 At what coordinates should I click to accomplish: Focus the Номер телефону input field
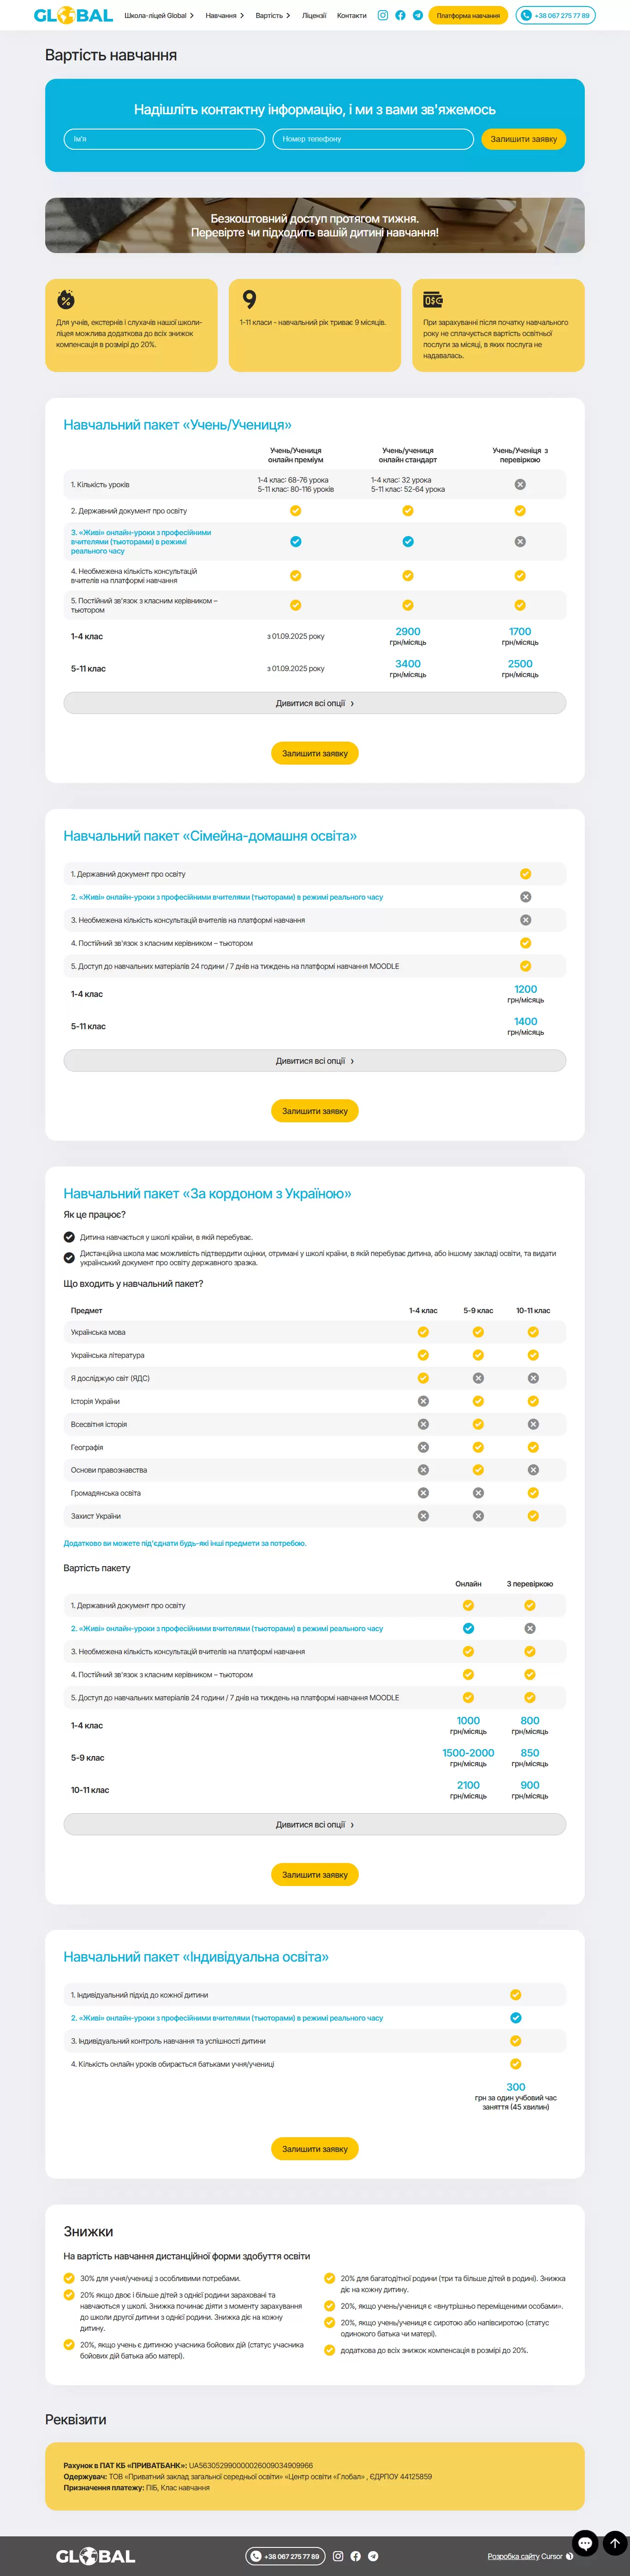(373, 139)
